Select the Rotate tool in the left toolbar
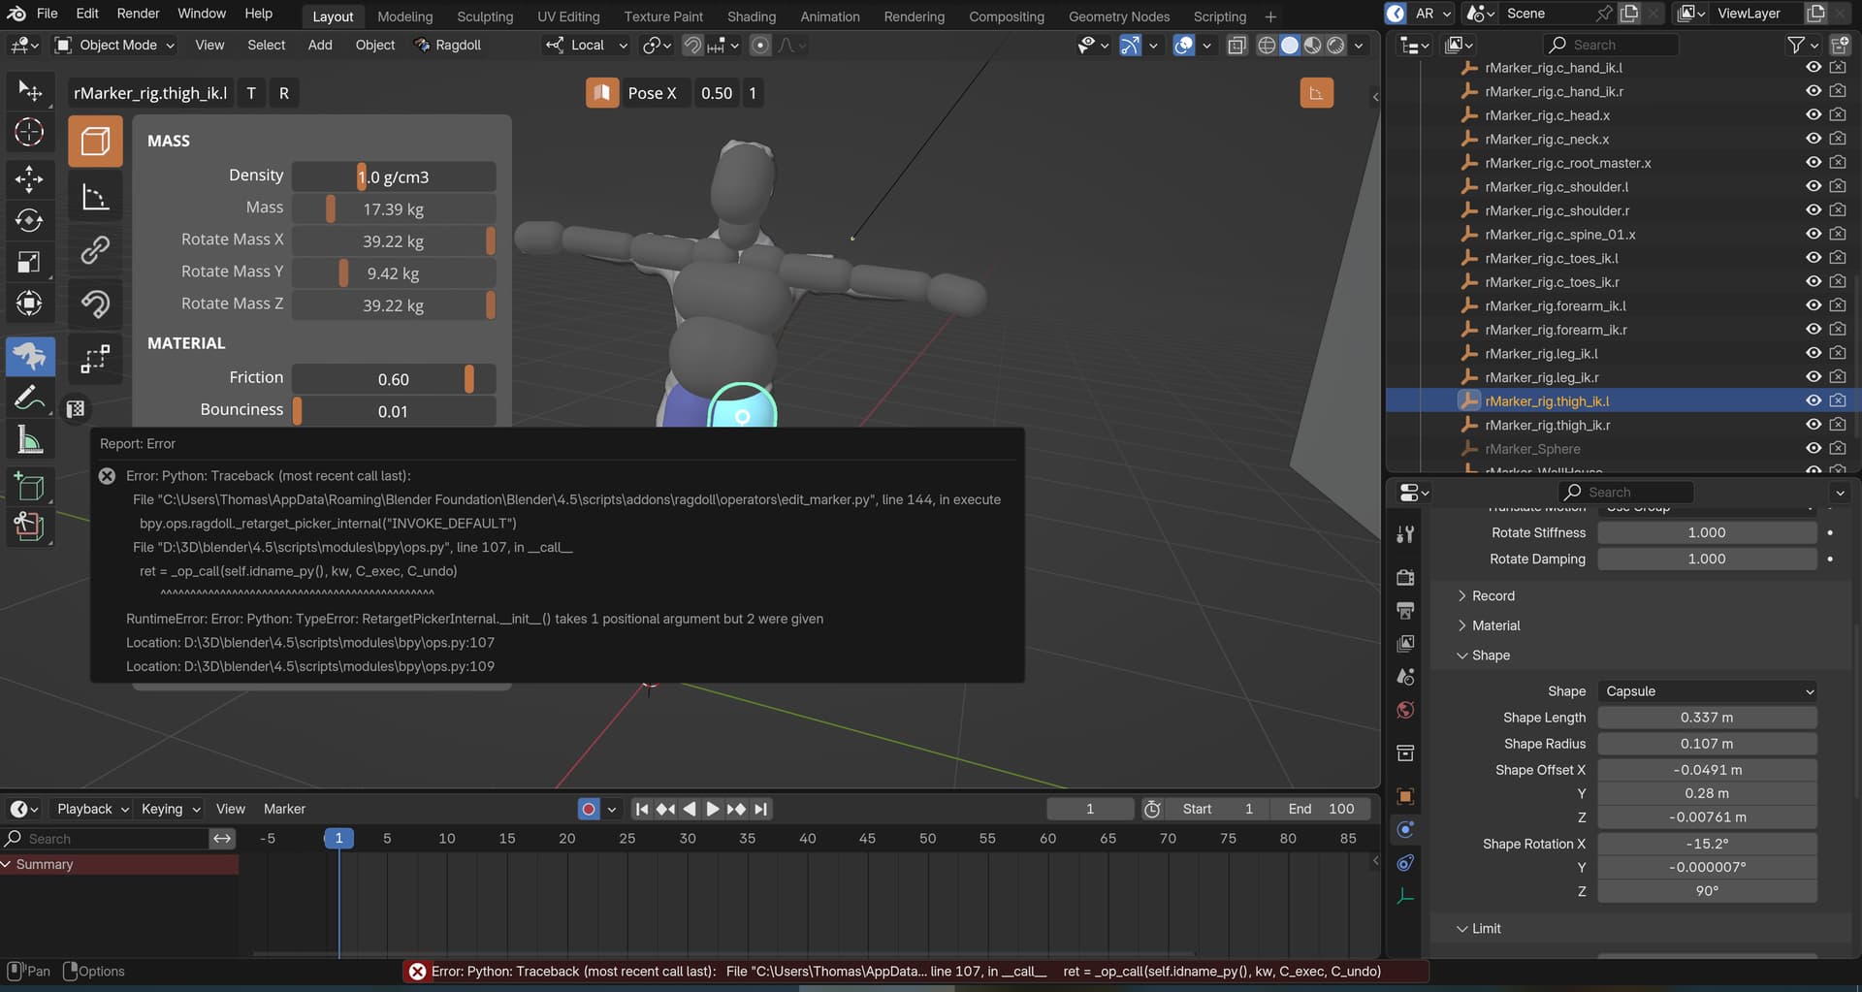The height and width of the screenshot is (992, 1862). (29, 220)
